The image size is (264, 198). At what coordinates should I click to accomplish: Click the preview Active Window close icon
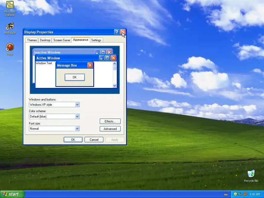pos(113,58)
